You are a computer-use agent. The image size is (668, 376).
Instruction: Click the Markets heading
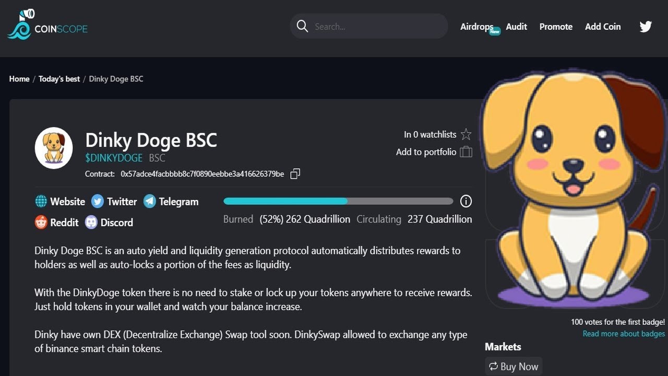[503, 347]
